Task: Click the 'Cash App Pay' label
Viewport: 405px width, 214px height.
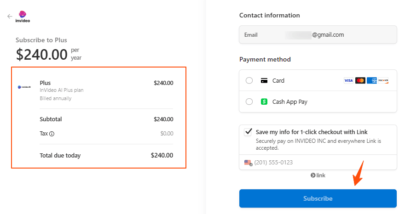Action: coord(290,102)
